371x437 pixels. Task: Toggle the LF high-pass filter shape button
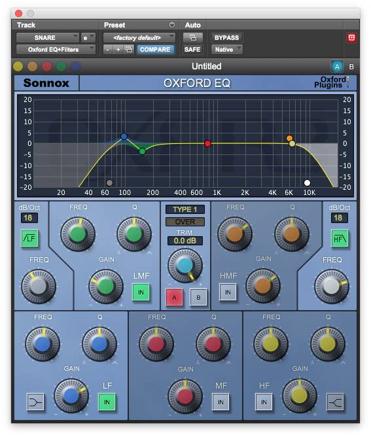coord(30,238)
